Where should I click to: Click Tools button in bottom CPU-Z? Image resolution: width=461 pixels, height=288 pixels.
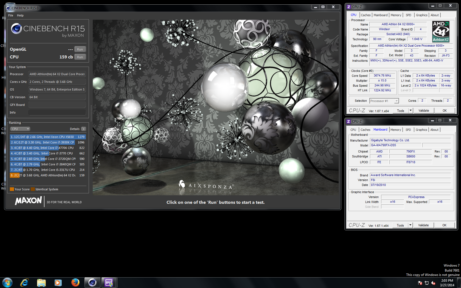point(400,225)
